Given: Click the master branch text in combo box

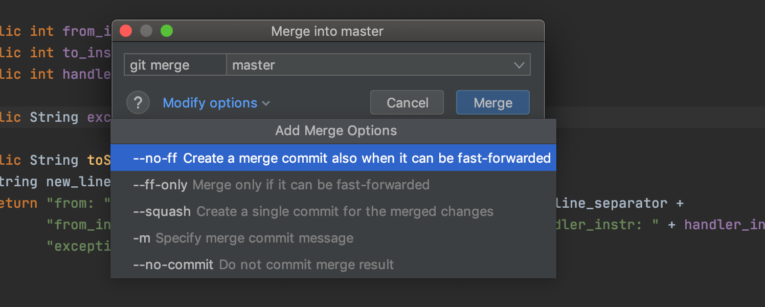Looking at the screenshot, I should [254, 65].
